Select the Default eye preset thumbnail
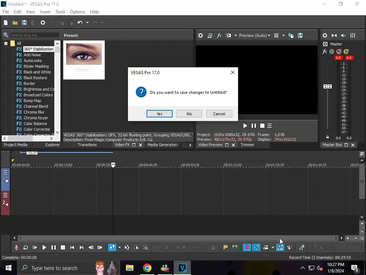This screenshot has height=275, width=366. tap(84, 60)
